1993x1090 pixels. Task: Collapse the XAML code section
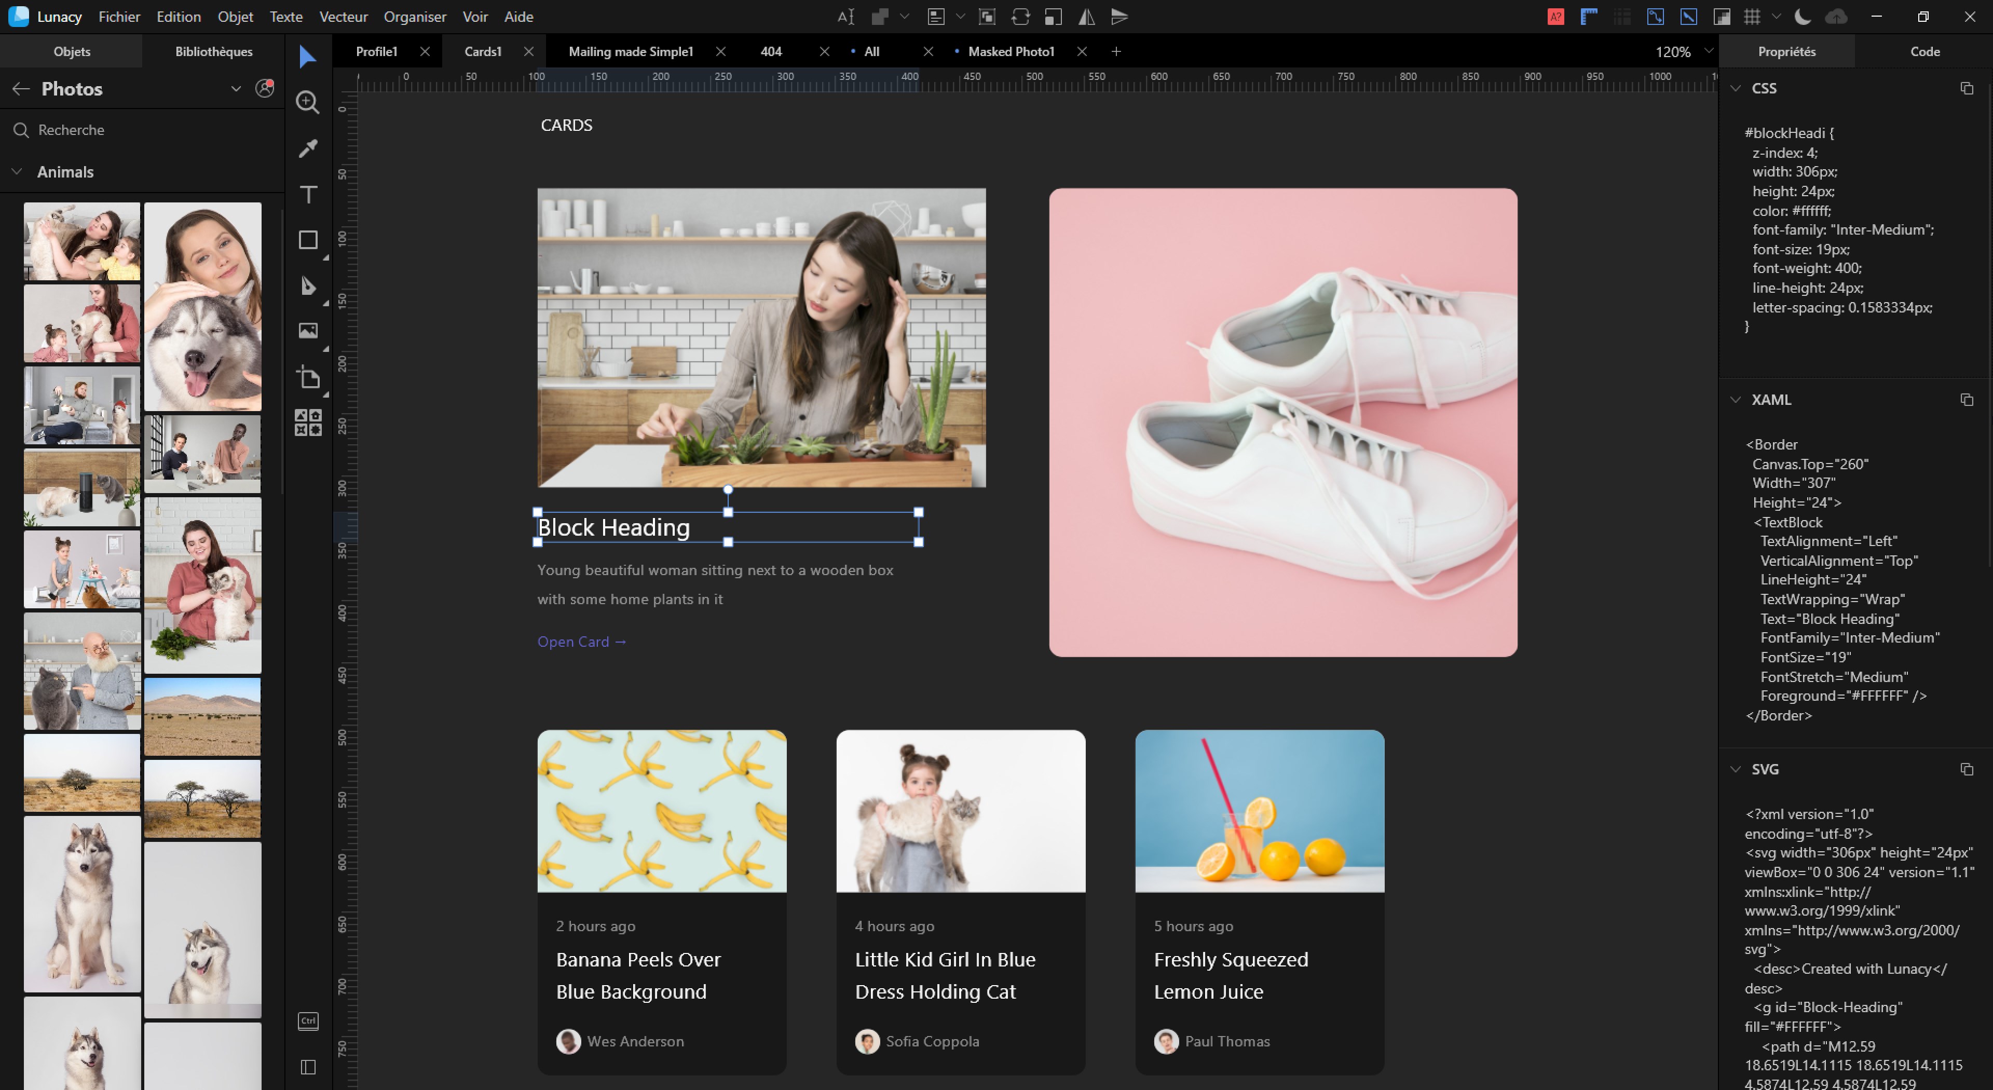tap(1736, 400)
